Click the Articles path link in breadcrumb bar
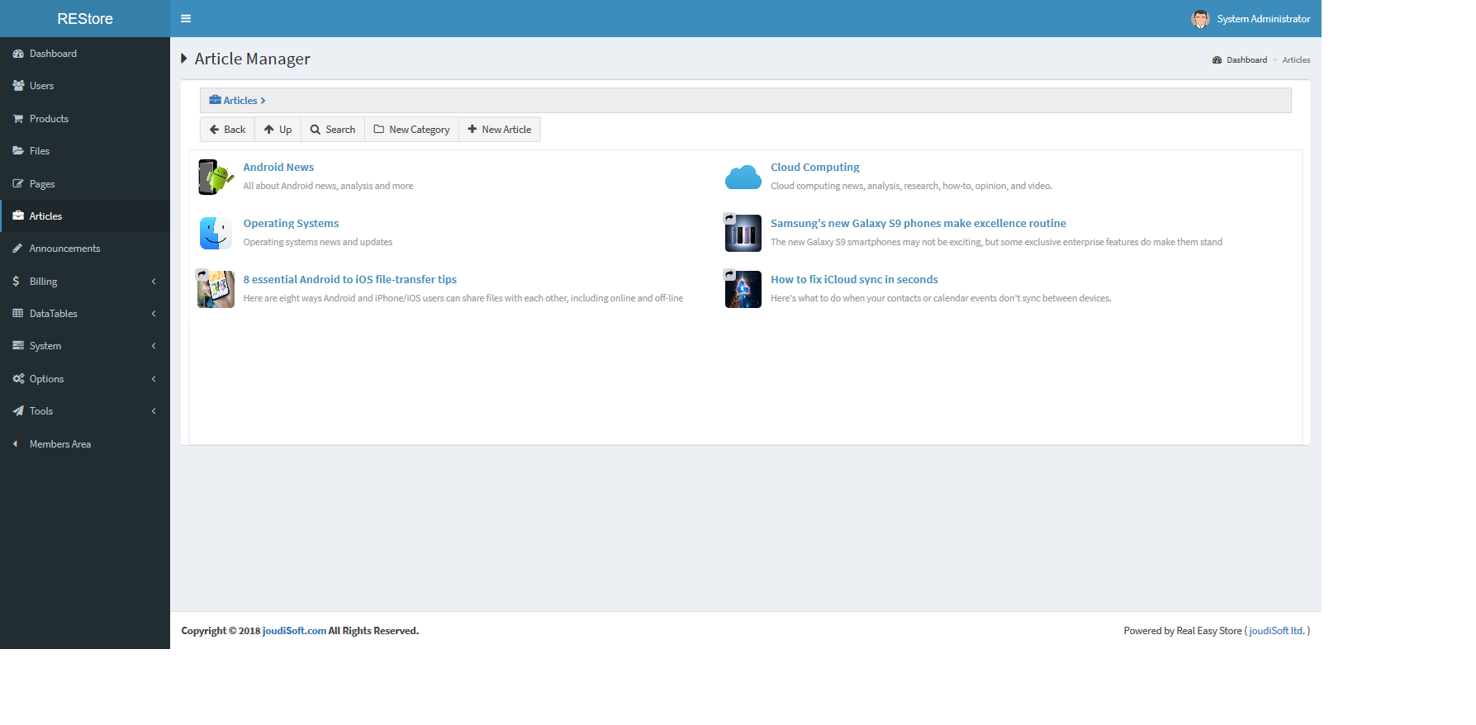The image size is (1476, 725). pyautogui.click(x=240, y=101)
